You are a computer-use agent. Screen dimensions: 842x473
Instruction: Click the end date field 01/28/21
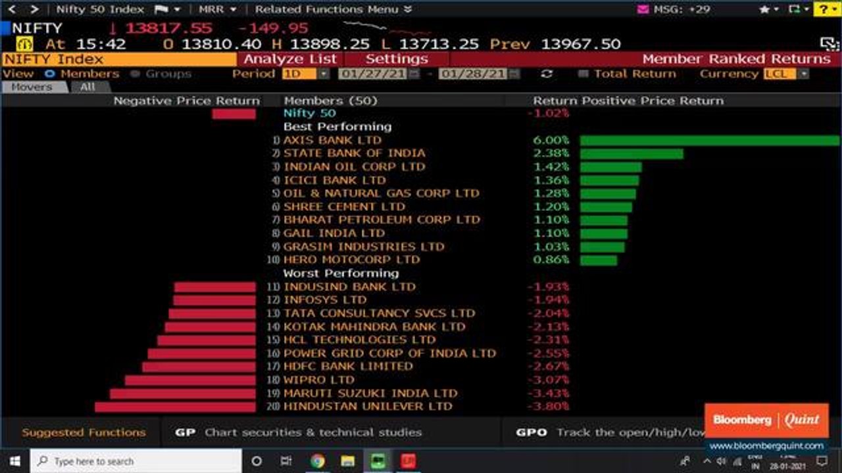(x=474, y=74)
